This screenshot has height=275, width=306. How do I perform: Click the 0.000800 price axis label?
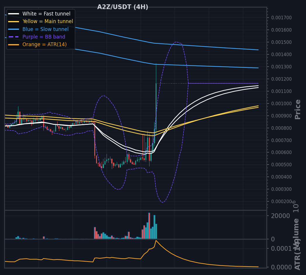tap(281, 128)
